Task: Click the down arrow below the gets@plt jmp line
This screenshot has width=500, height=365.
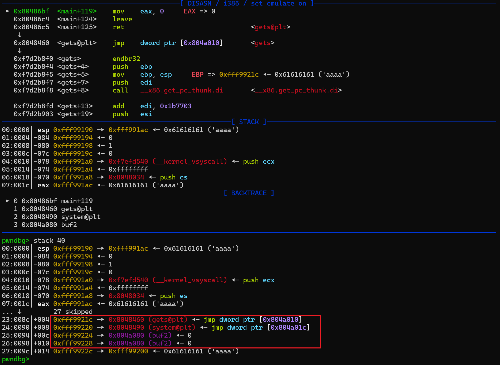Action: point(20,51)
